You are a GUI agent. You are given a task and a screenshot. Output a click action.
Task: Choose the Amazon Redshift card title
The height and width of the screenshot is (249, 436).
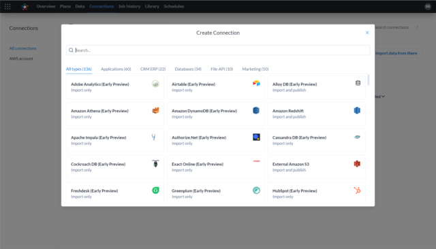point(287,111)
